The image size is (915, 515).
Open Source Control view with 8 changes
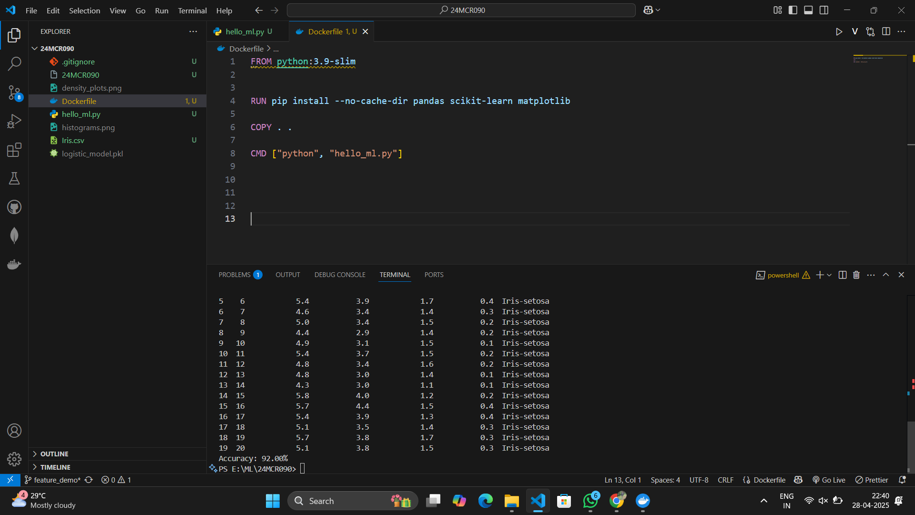point(14,93)
